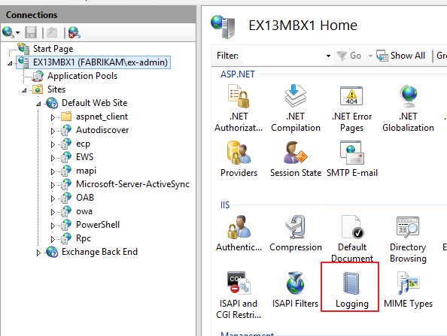Click the Go filter button
Viewport: 447px width, 336px height.
point(348,56)
